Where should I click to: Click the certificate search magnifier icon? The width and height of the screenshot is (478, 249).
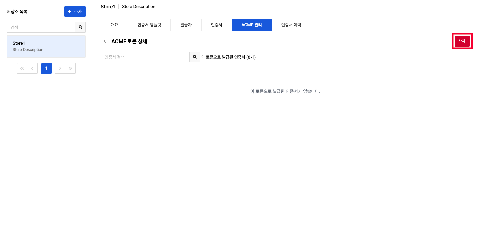[195, 57]
